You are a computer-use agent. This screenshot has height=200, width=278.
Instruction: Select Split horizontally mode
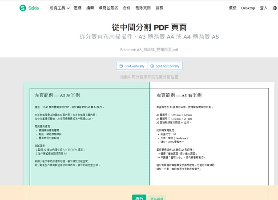[165, 66]
